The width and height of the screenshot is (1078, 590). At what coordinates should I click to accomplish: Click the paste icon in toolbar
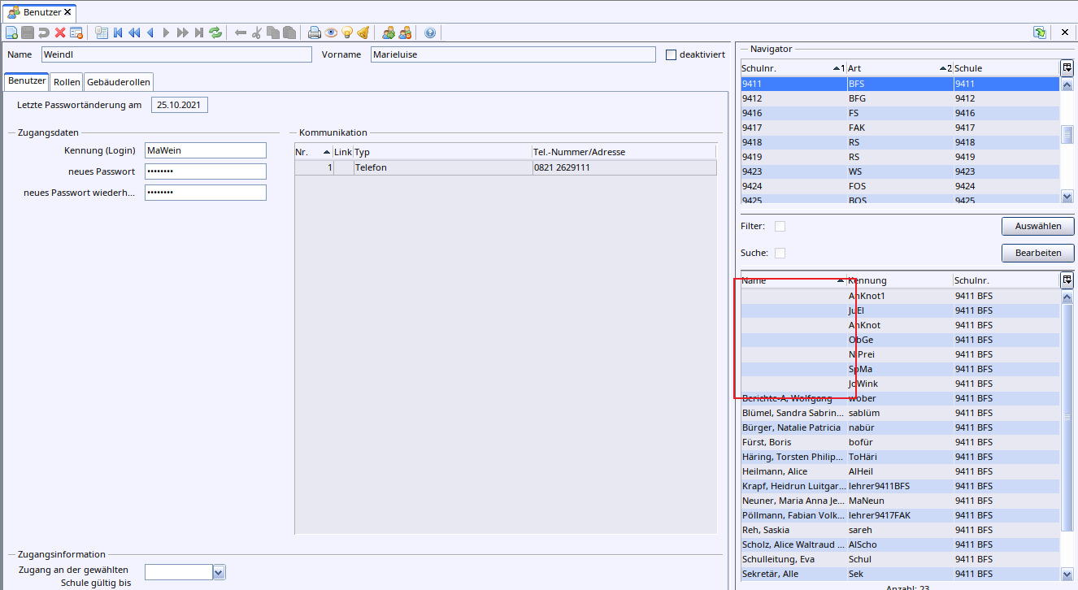pyautogui.click(x=289, y=33)
